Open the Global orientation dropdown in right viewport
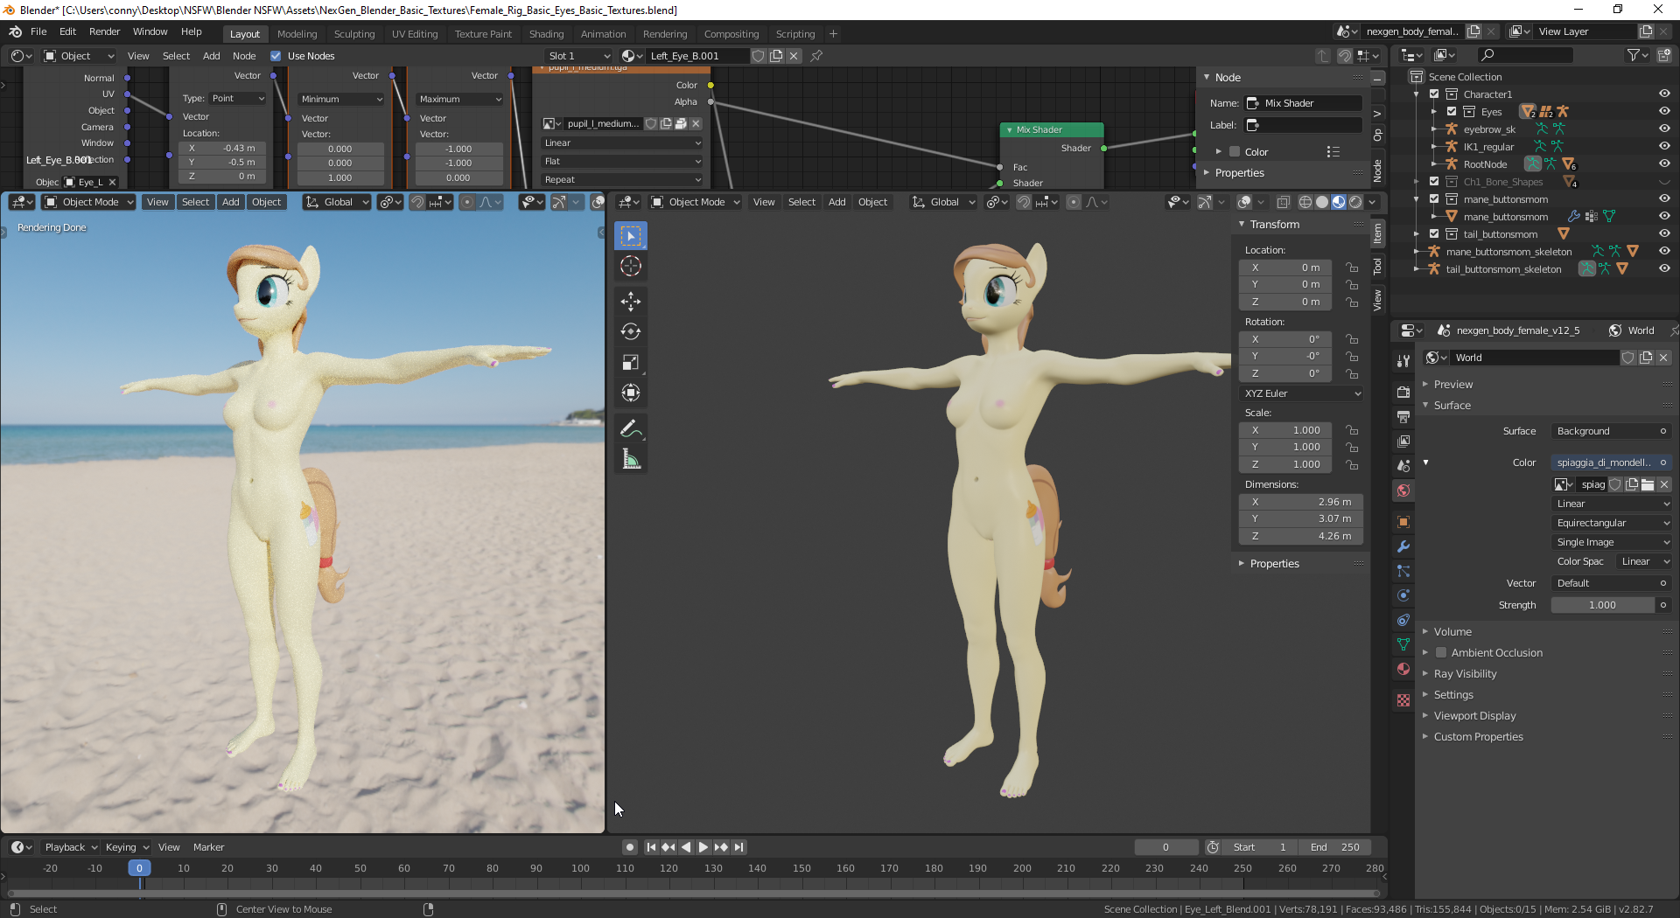Image resolution: width=1680 pixels, height=918 pixels. click(944, 202)
